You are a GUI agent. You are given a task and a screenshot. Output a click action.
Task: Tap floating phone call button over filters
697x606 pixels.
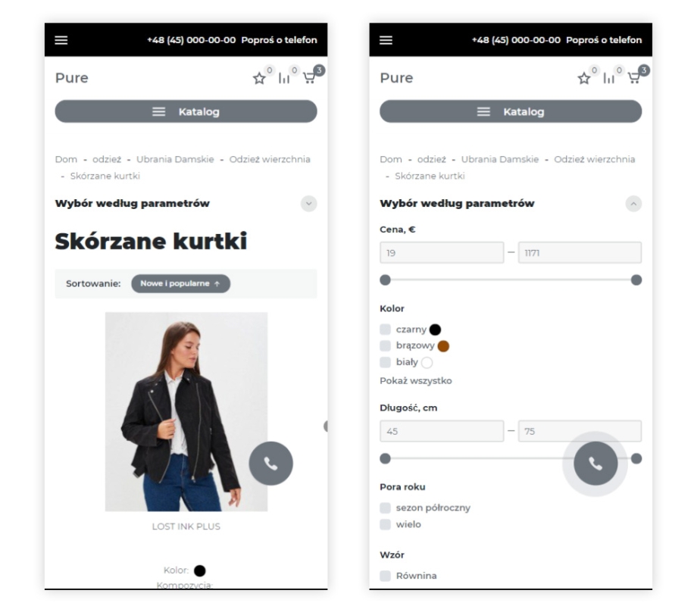(595, 464)
